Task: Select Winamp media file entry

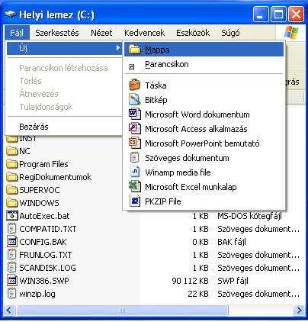Action: pyautogui.click(x=204, y=172)
